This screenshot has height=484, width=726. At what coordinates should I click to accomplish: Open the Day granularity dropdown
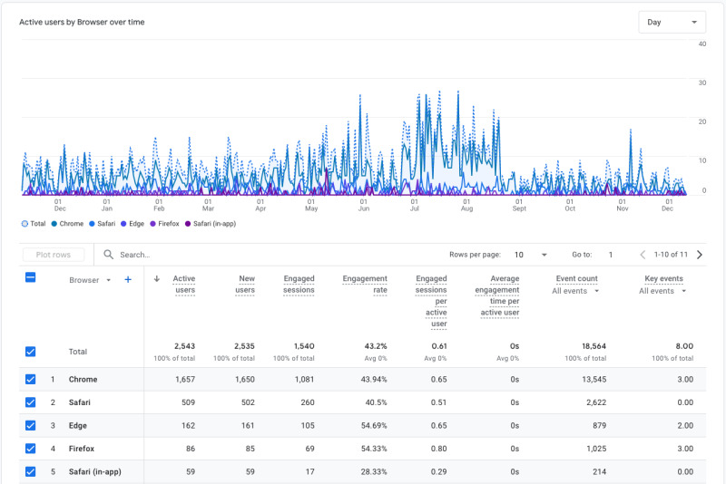coord(672,23)
